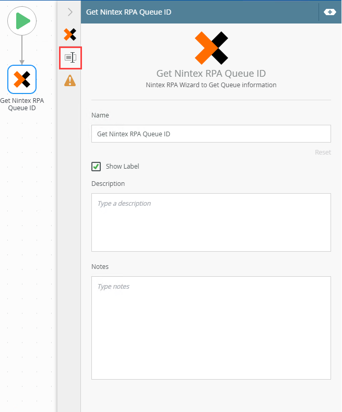Click into the Name input field
Screen dimensions: 342x412
(x=211, y=134)
